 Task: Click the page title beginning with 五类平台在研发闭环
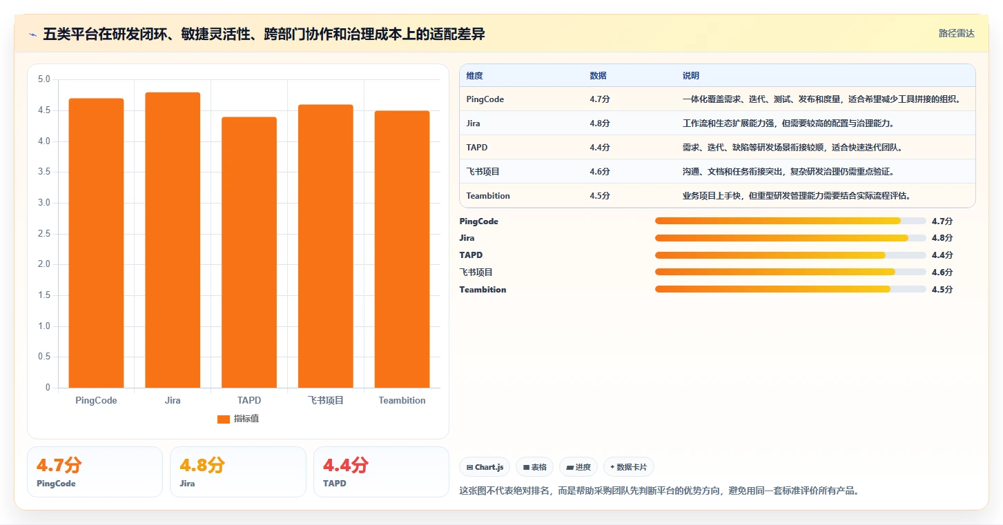pyautogui.click(x=264, y=34)
